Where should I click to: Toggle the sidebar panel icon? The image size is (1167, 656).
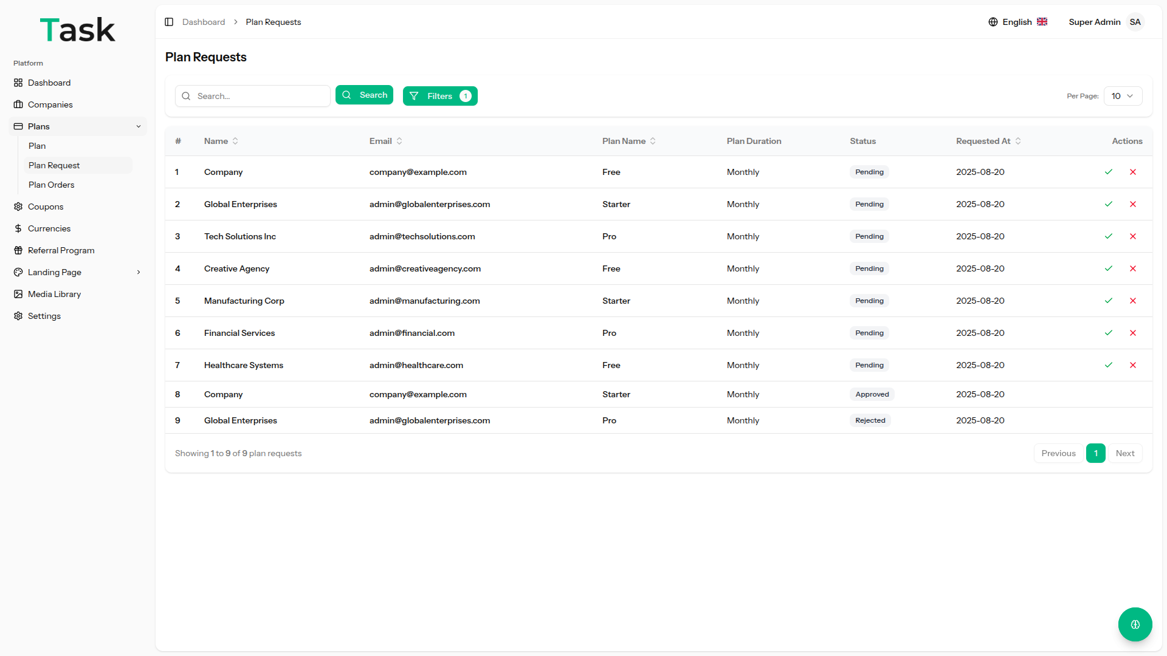(x=169, y=22)
